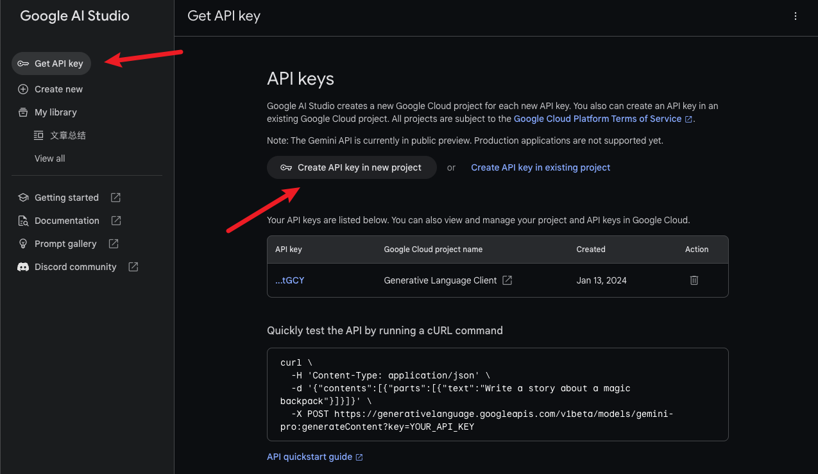
Task: Click the API keys heading
Action: click(300, 79)
